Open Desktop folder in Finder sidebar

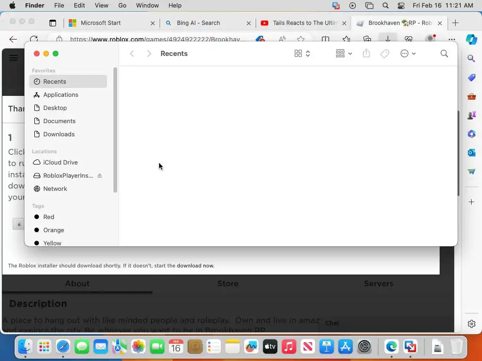(68, 108)
